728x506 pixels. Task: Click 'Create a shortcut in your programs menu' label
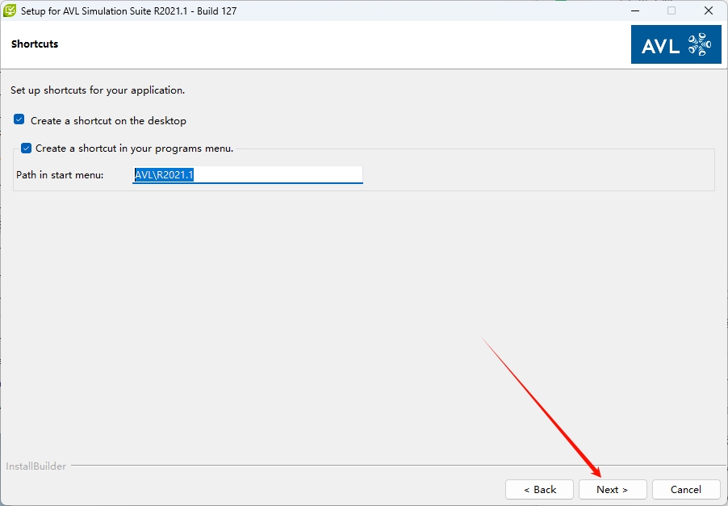pos(134,148)
